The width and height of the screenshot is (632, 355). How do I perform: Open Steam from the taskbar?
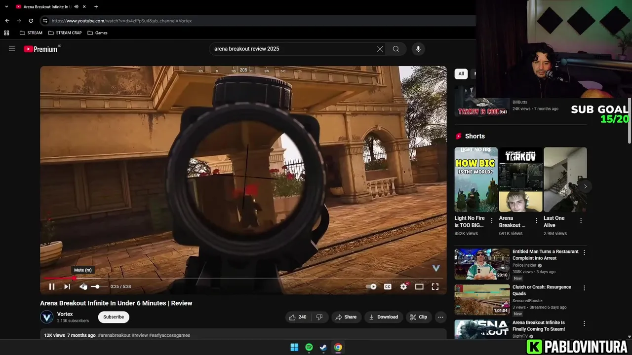pos(323,348)
